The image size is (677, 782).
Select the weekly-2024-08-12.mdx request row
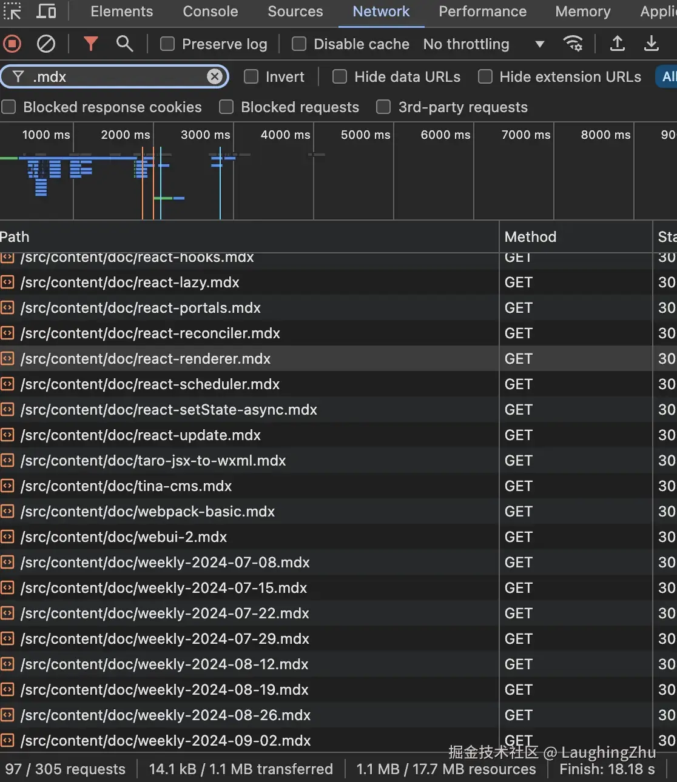coord(338,664)
